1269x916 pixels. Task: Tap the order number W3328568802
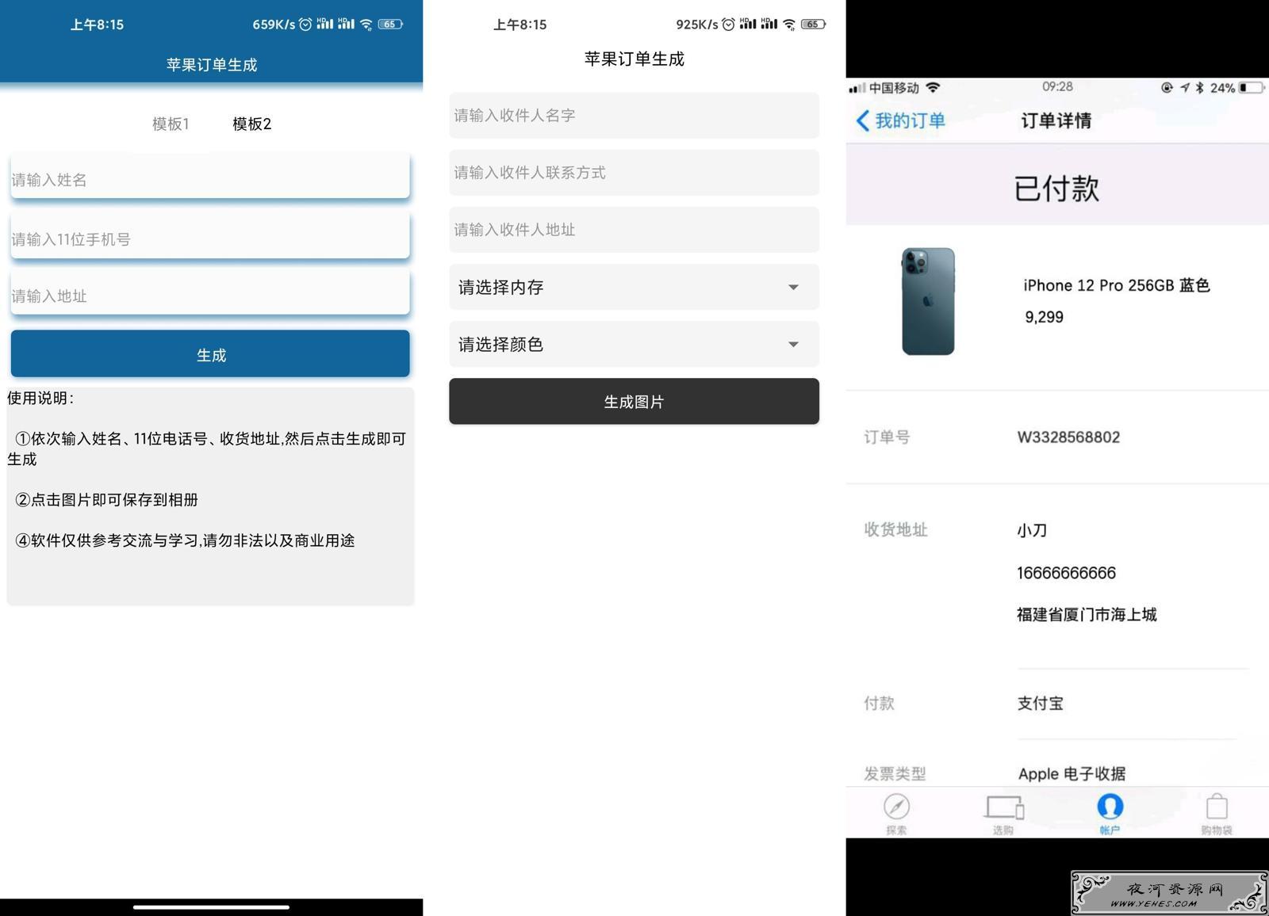pos(1068,437)
